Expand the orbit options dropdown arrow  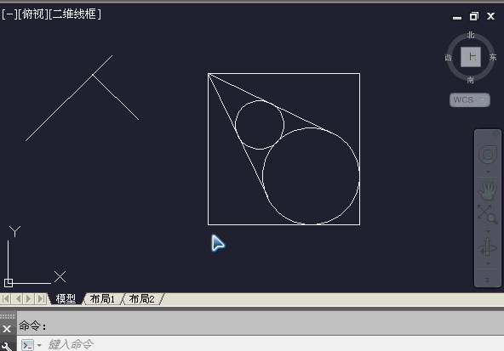coord(488,263)
